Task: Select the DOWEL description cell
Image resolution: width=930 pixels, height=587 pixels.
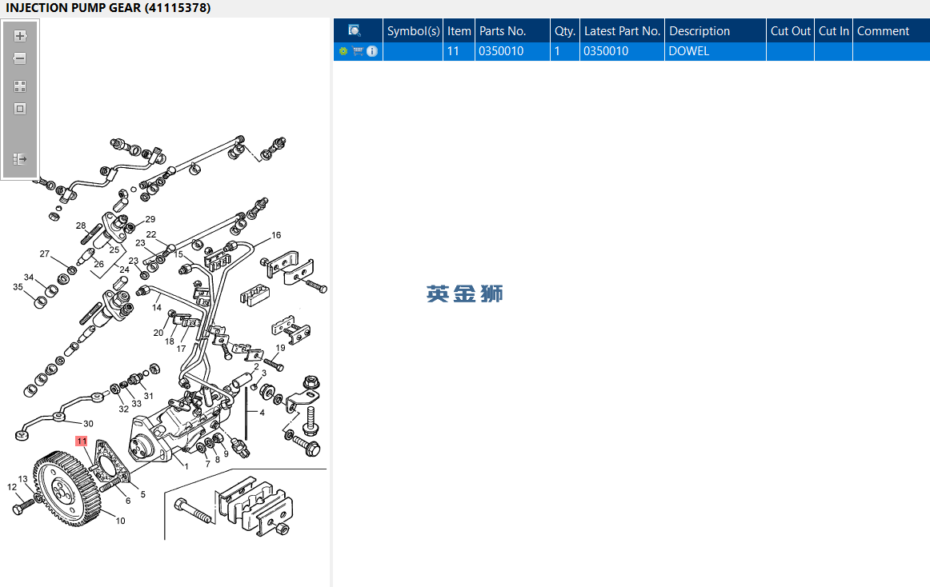Action: (x=715, y=52)
